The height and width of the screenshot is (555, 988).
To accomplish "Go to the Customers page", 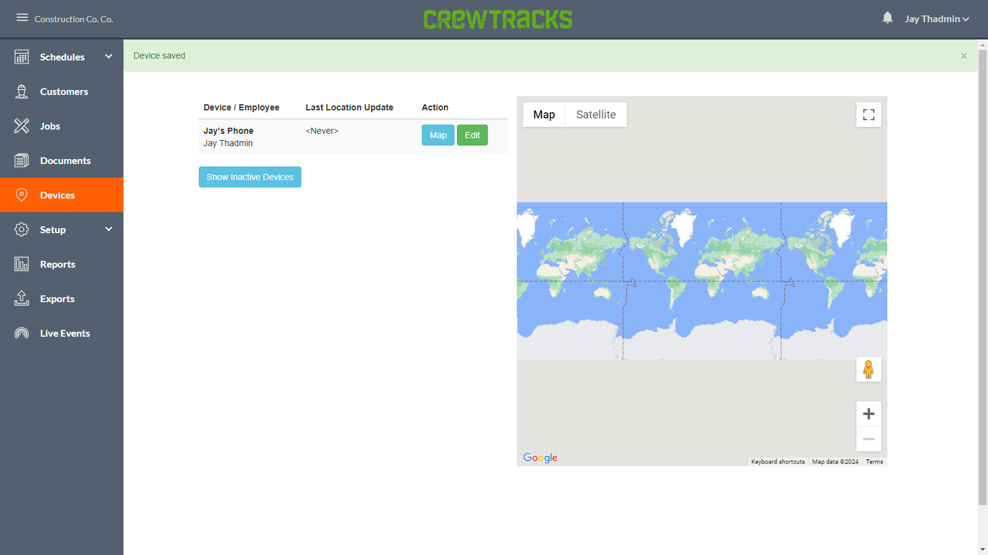I will click(x=62, y=91).
